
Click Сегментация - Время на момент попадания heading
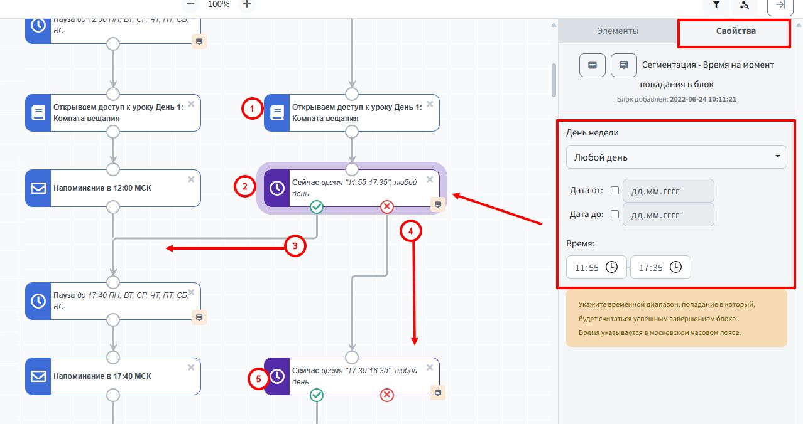708,74
